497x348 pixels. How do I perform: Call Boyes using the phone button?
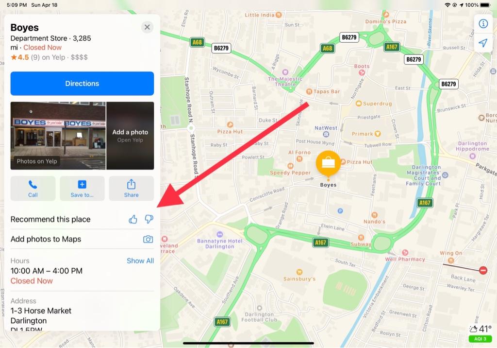(33, 188)
